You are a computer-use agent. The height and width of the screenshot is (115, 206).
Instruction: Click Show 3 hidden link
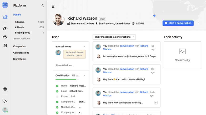pyautogui.click(x=22, y=38)
